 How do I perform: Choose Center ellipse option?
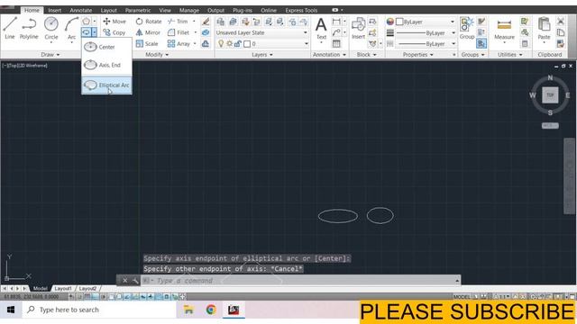(x=106, y=47)
